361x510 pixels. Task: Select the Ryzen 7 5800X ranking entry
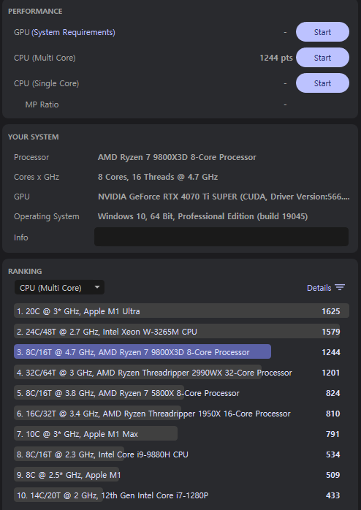(178, 393)
